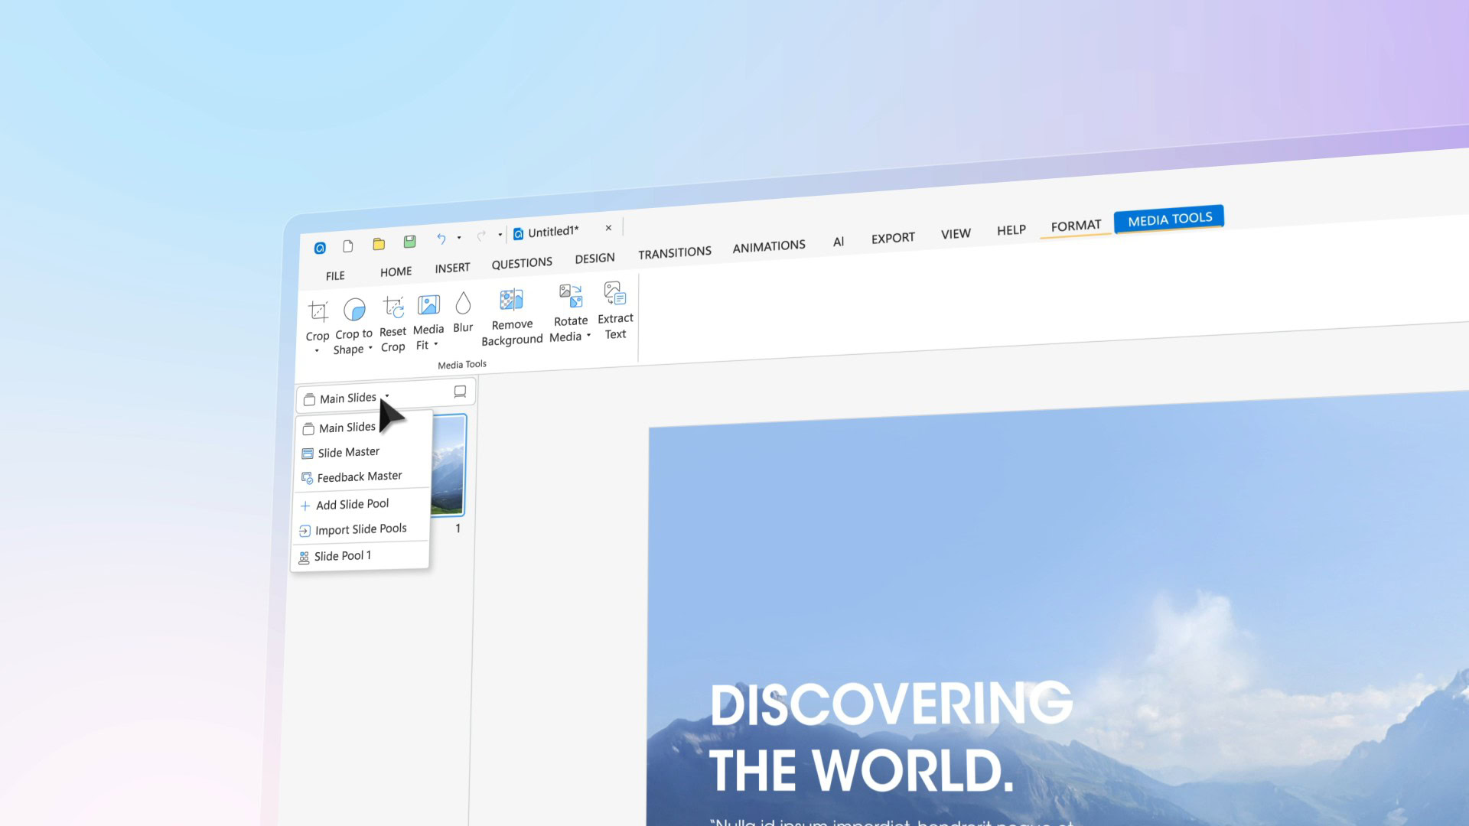Click Remove Background icon

(x=511, y=300)
